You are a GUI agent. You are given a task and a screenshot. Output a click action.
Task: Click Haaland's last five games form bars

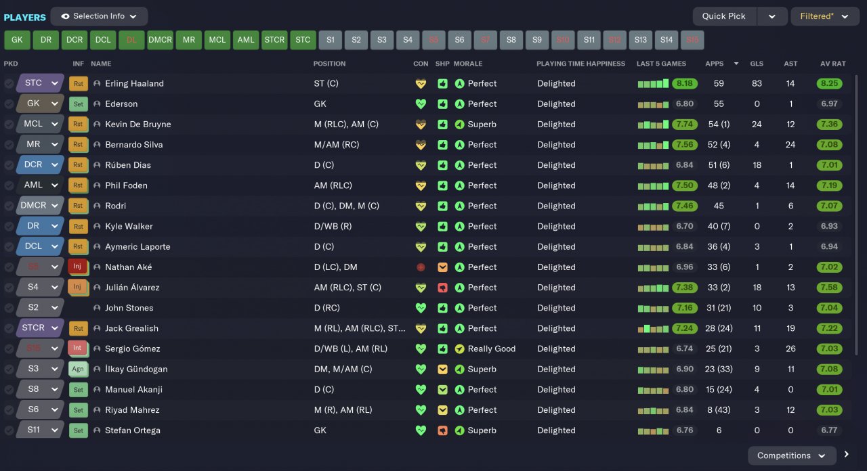point(653,84)
